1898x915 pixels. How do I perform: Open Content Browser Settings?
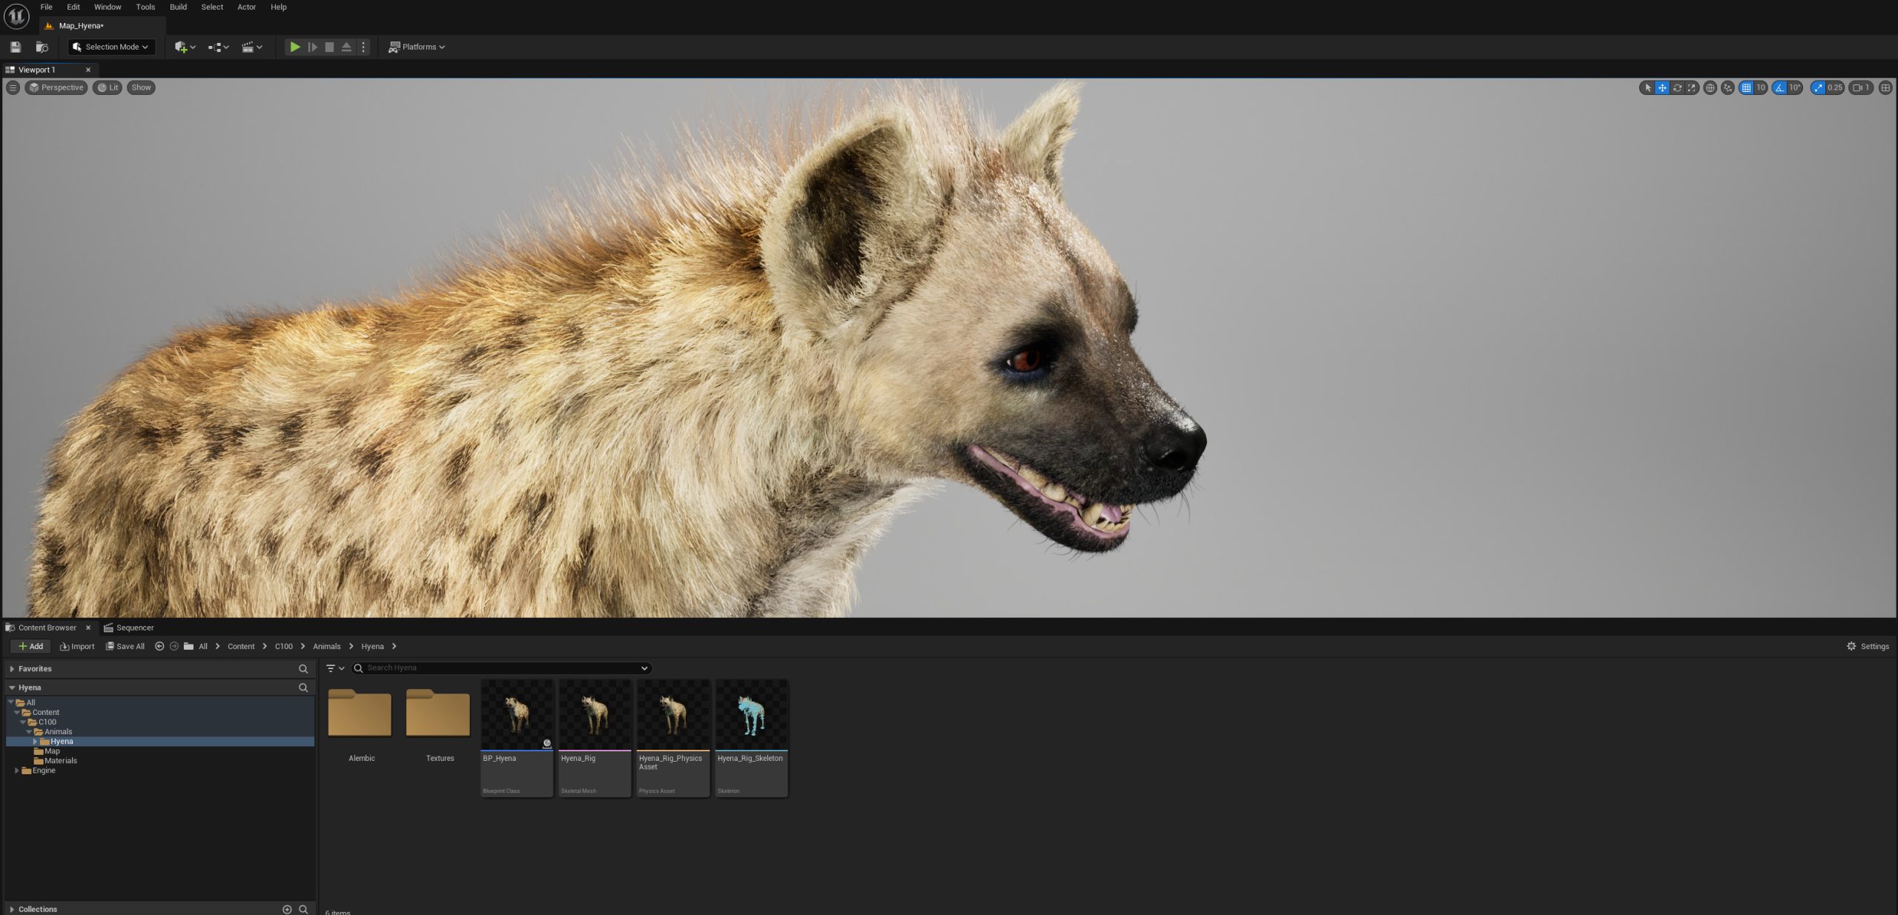(x=1868, y=646)
